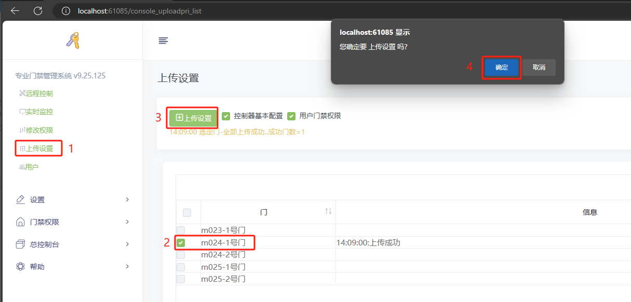
Task: Reload the page with refresh icon
Action: click(37, 10)
